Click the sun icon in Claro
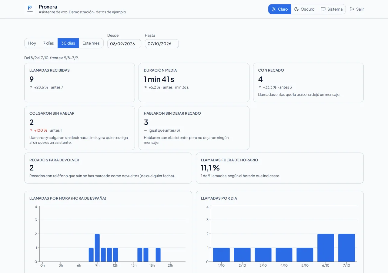388x273 pixels. tap(274, 9)
